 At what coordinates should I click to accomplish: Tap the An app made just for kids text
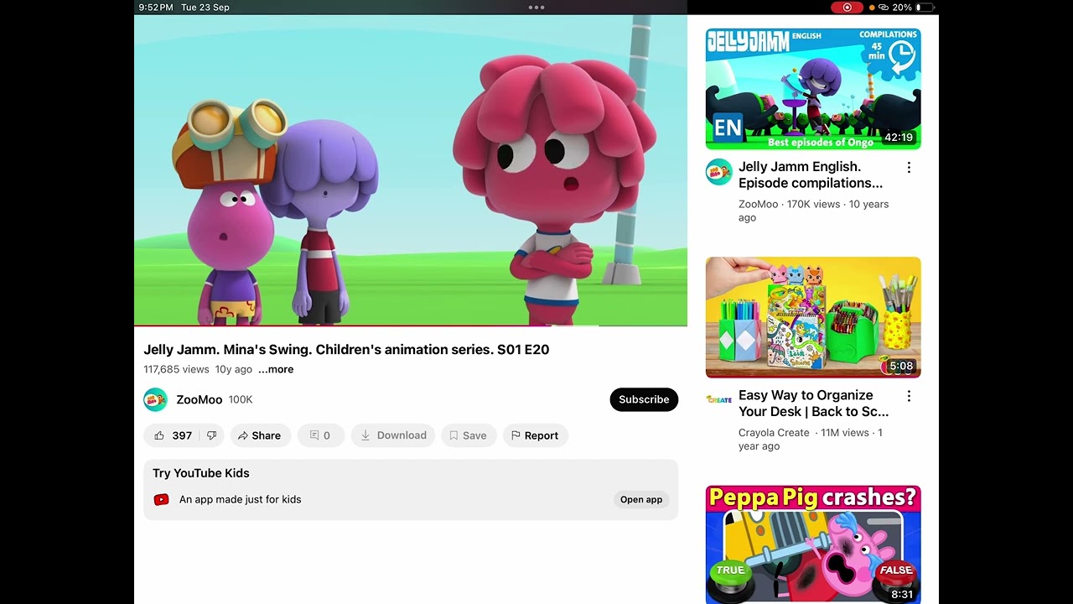pyautogui.click(x=240, y=499)
